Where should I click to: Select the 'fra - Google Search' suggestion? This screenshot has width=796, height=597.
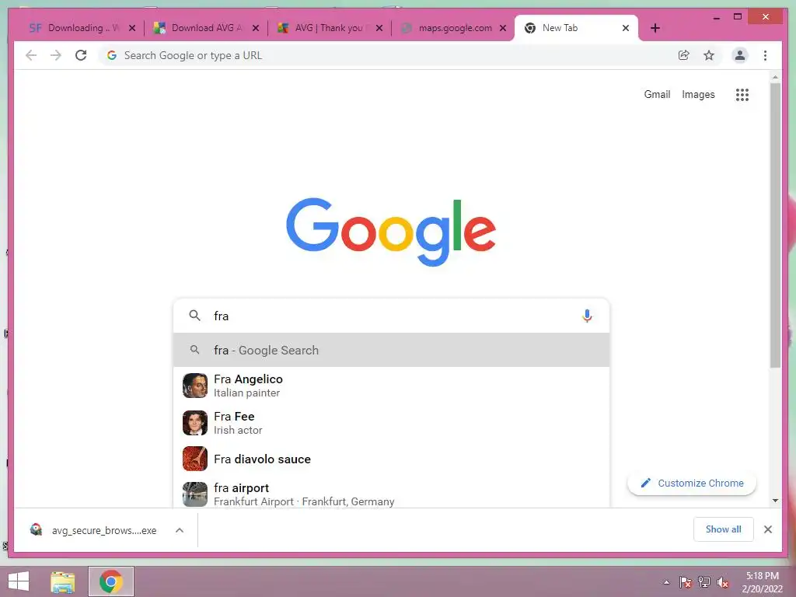pos(392,350)
